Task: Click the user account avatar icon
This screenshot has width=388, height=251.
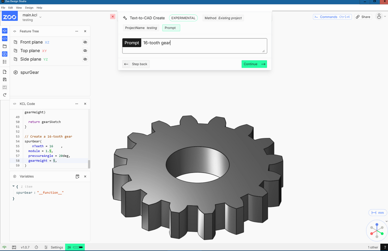Action: [379, 17]
